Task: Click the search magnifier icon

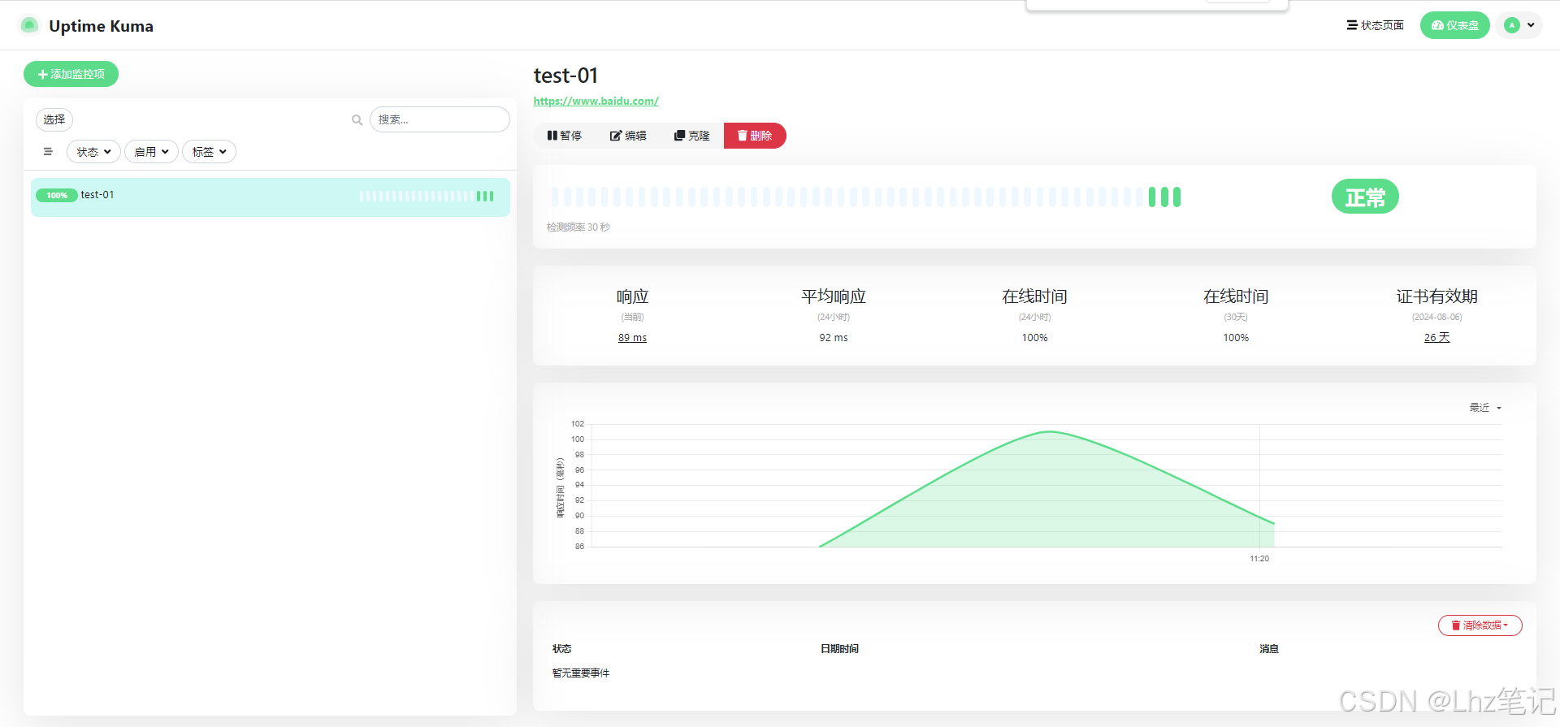Action: click(357, 119)
